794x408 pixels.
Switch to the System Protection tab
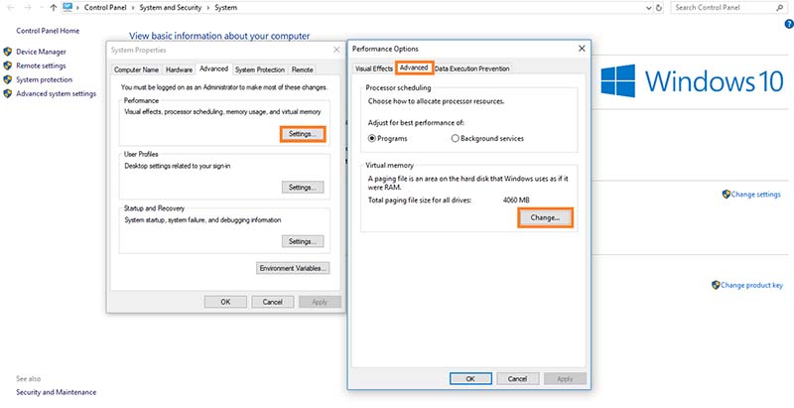click(260, 69)
